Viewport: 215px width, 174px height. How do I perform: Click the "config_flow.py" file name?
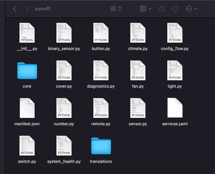pos(175,49)
